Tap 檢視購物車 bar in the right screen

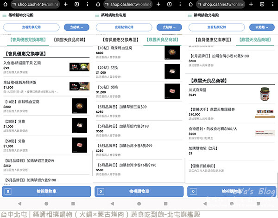(231, 191)
